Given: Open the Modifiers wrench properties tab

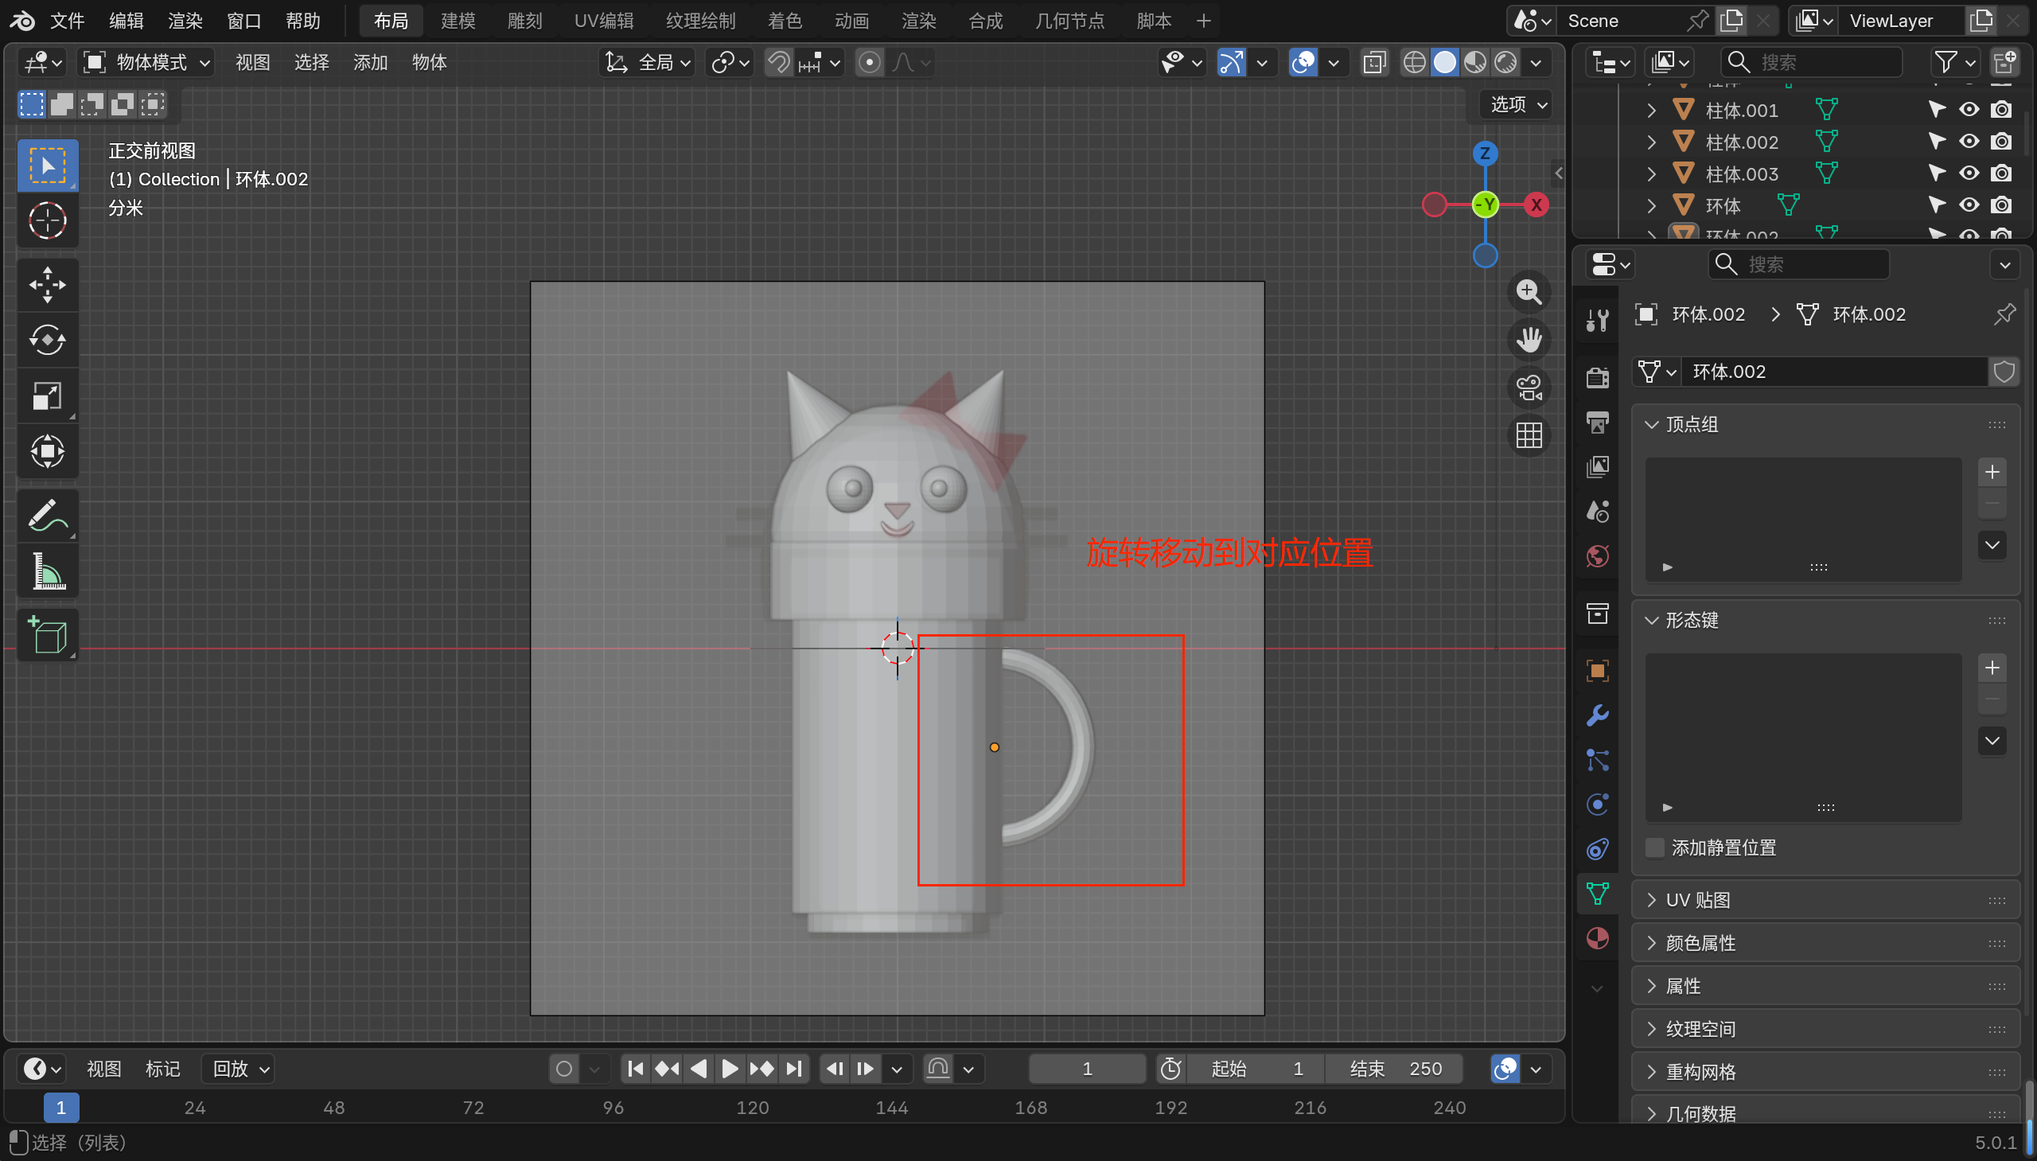Looking at the screenshot, I should [x=1597, y=715].
